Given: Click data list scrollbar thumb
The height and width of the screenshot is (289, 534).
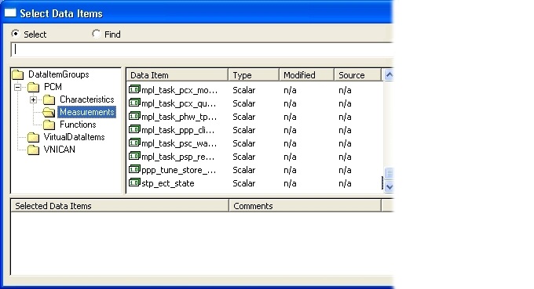Looking at the screenshot, I should coord(389,173).
